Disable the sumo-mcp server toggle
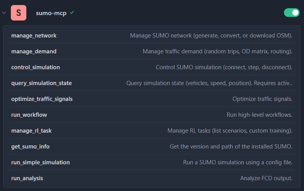 coord(292,13)
